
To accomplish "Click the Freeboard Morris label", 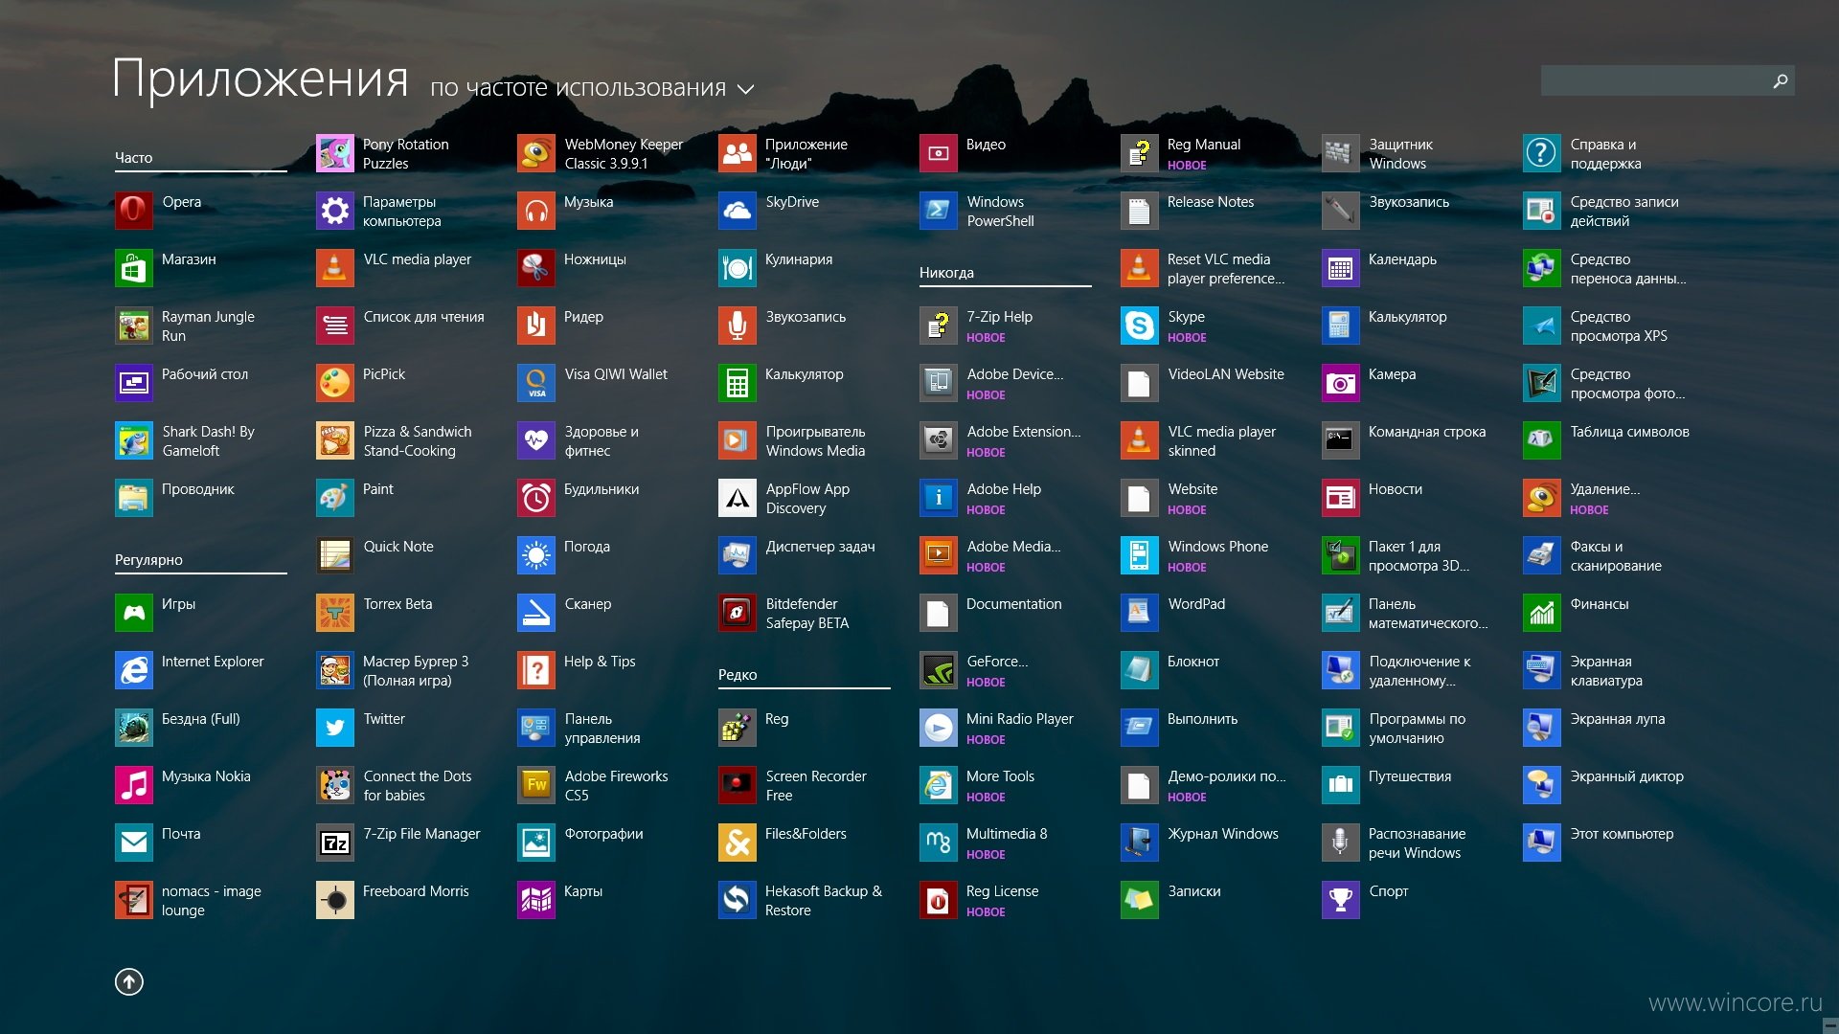I will [416, 891].
